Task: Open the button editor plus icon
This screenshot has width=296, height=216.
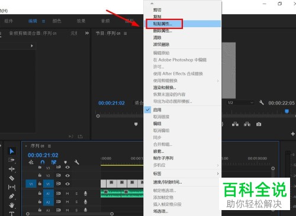Action: (x=293, y=134)
